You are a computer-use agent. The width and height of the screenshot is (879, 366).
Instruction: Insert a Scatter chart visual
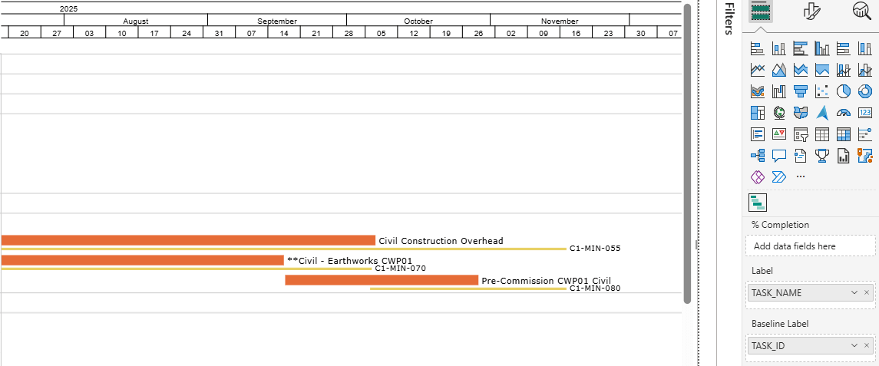(821, 91)
